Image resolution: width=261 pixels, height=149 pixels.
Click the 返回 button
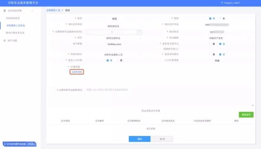(162, 139)
